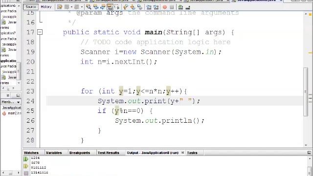The width and height of the screenshot is (313, 176).
Task: Click yellow Re-run with Different Parameters icon
Action: (26, 166)
